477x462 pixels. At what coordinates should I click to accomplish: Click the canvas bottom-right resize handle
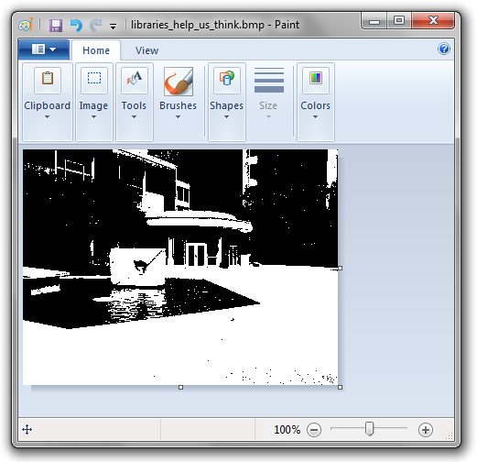click(341, 388)
